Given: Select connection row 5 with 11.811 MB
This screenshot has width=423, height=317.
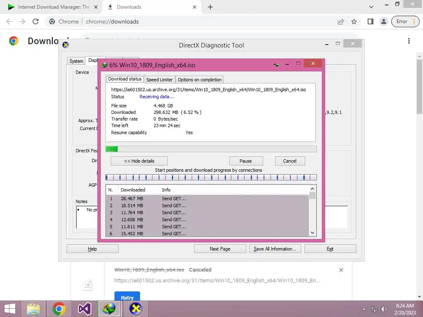Looking at the screenshot, I should 207,227.
